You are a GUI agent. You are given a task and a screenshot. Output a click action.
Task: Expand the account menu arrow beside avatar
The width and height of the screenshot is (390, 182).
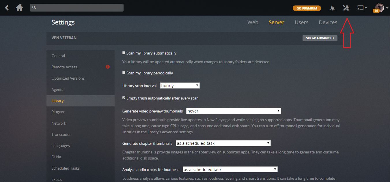[x=387, y=8]
